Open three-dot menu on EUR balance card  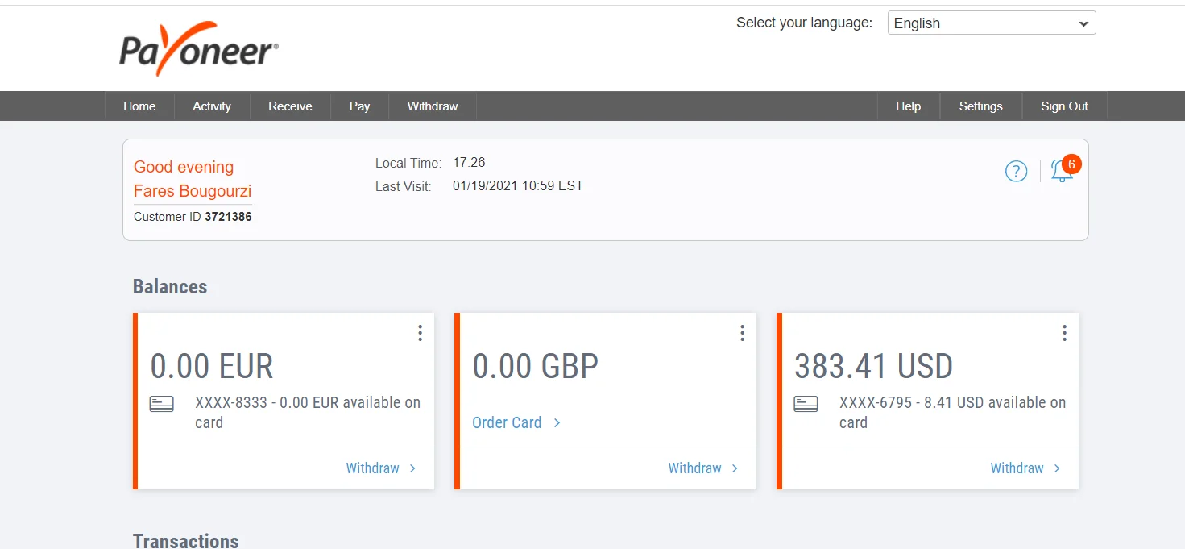tap(420, 333)
